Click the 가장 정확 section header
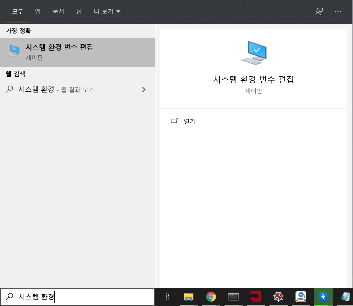This screenshot has width=353, height=306. 19,31
